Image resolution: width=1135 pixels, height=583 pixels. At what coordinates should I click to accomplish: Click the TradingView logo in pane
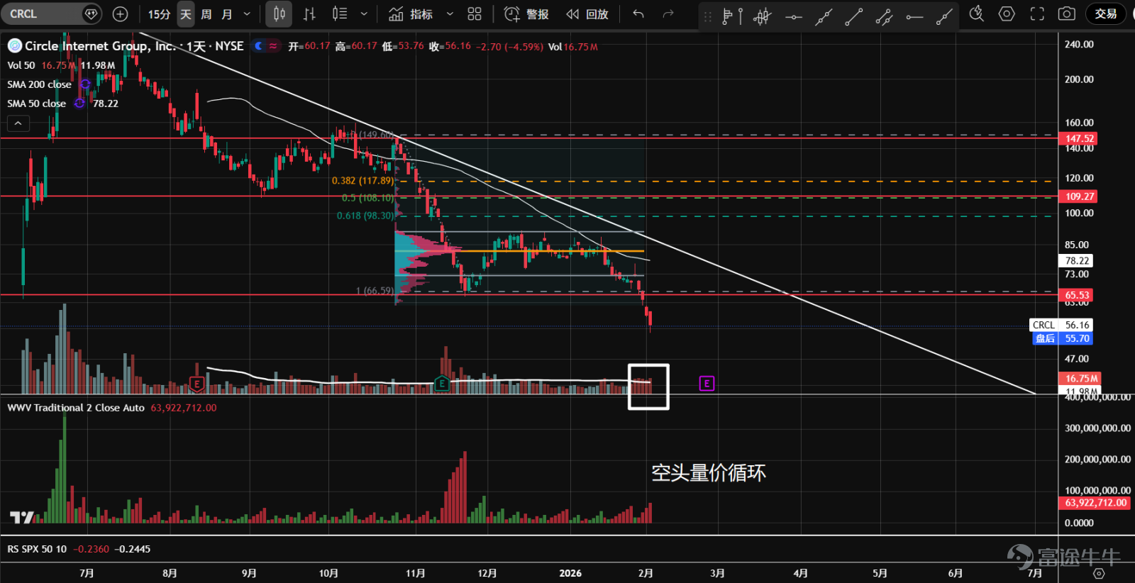[x=22, y=518]
